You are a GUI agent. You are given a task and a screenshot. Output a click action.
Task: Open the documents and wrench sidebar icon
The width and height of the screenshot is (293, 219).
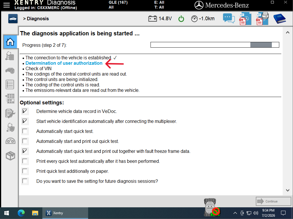point(10,113)
